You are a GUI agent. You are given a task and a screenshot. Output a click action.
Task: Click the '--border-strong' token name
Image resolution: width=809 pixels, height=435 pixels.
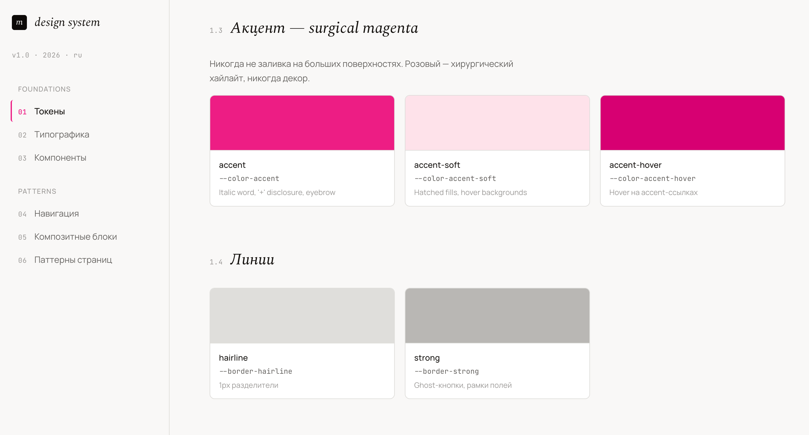click(x=446, y=371)
